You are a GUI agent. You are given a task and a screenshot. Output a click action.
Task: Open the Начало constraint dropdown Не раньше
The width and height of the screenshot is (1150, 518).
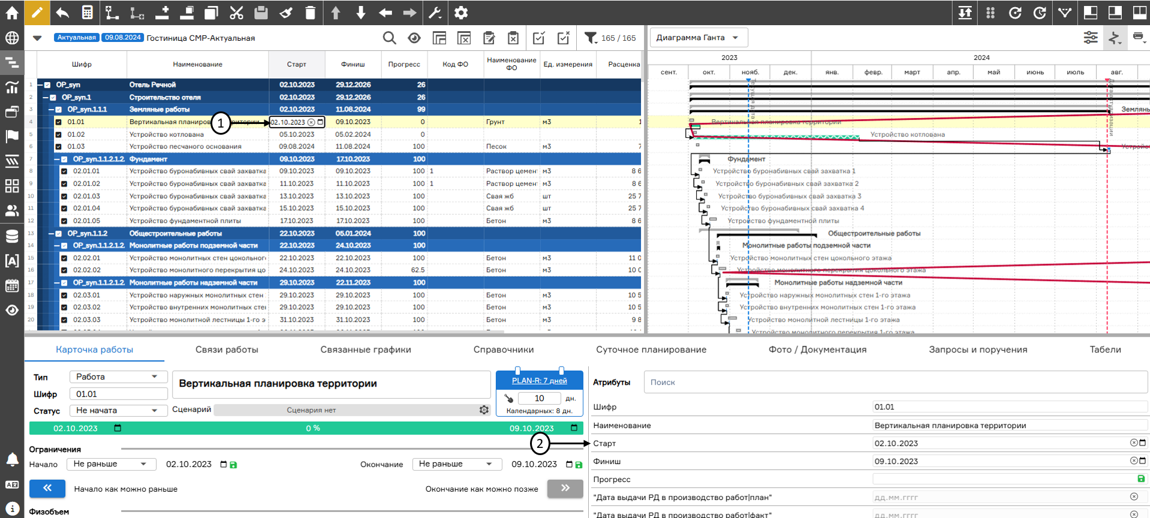coord(111,464)
